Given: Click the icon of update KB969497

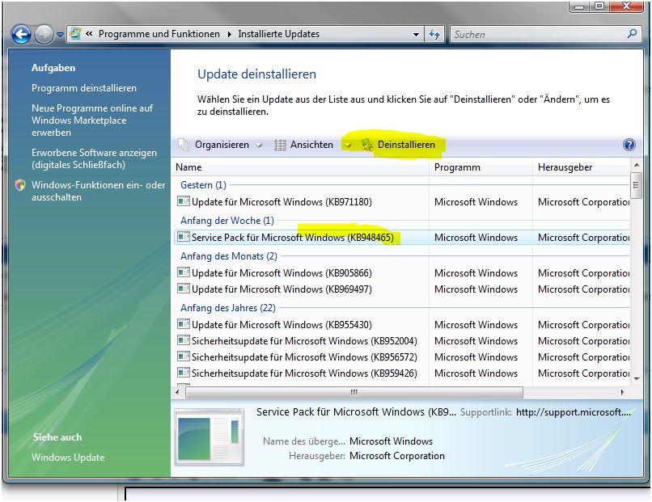Looking at the screenshot, I should pos(183,289).
